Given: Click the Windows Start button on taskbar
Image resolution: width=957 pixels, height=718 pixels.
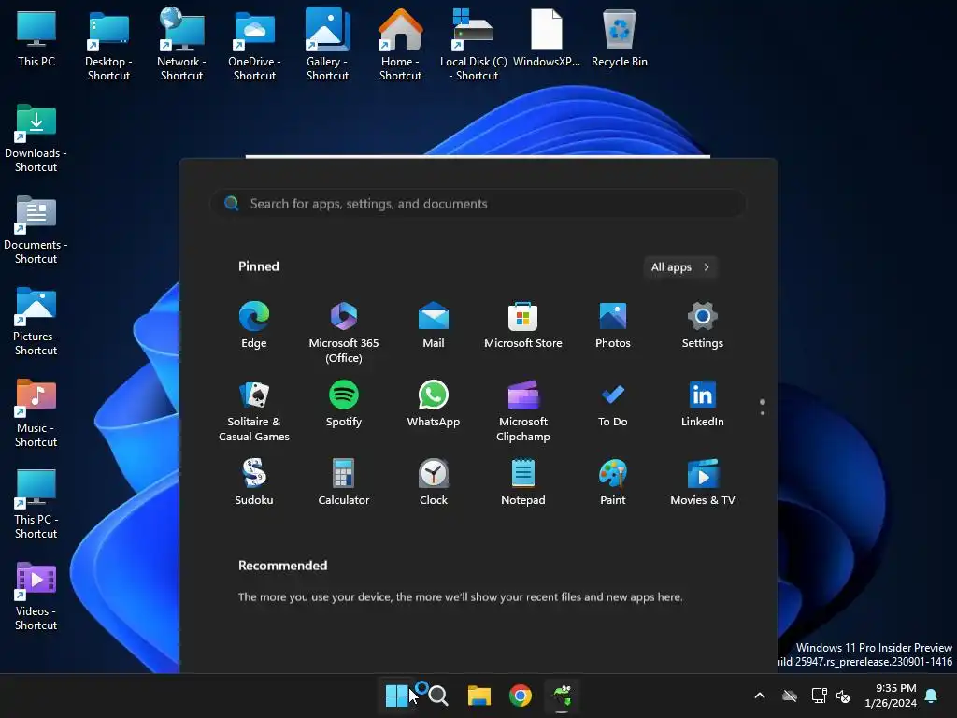Looking at the screenshot, I should coord(396,696).
